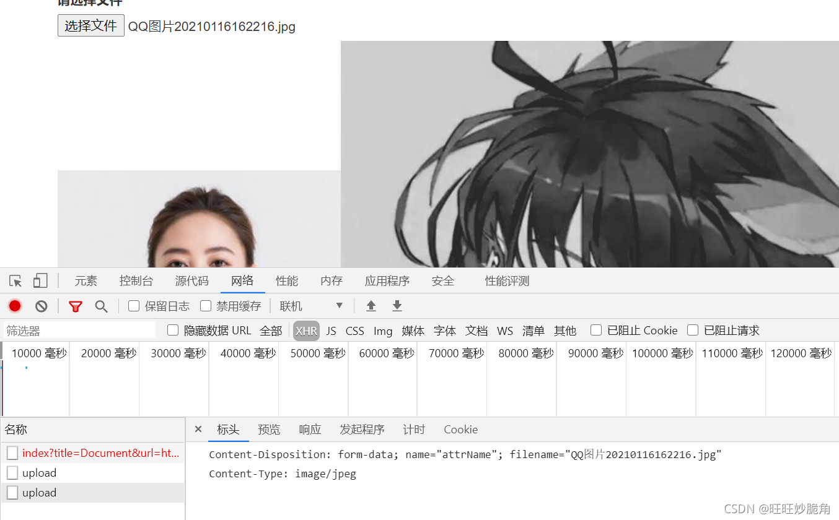The height and width of the screenshot is (520, 839).
Task: Open the 计时 details tab
Action: [414, 430]
